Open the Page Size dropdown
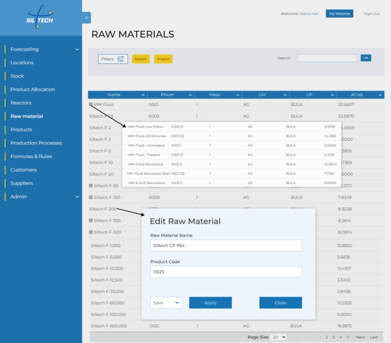 (278, 337)
